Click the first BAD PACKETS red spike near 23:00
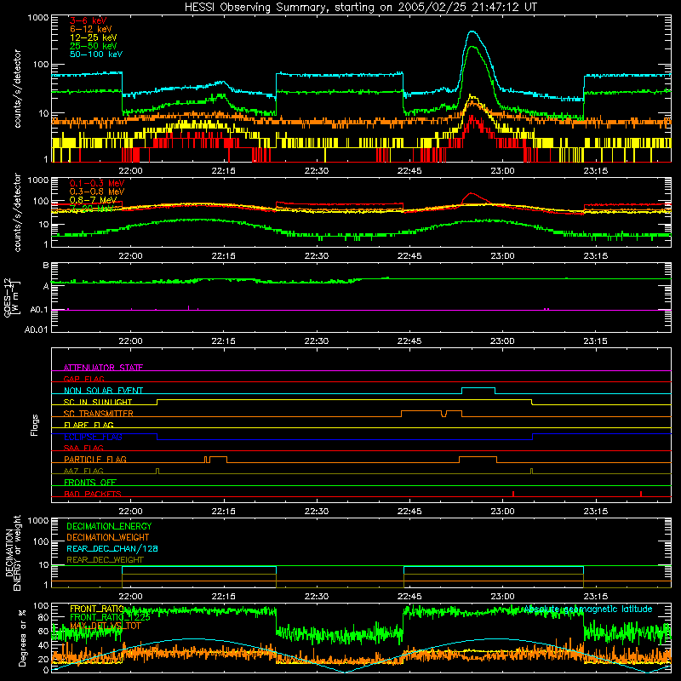This screenshot has width=681, height=681. tap(513, 494)
